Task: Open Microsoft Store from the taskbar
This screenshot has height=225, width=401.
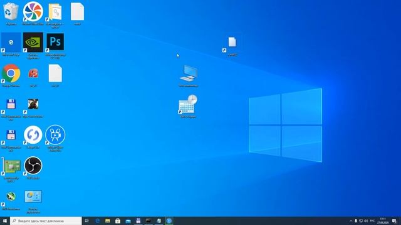Action: [118, 221]
